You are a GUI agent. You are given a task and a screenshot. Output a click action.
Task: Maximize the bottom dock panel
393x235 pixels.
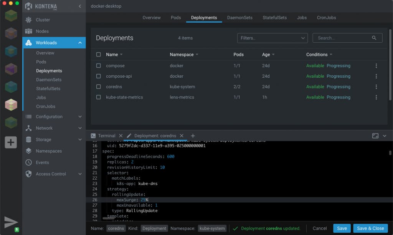(375, 136)
